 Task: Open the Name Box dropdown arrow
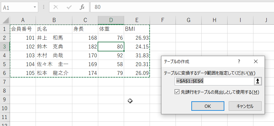35,7
